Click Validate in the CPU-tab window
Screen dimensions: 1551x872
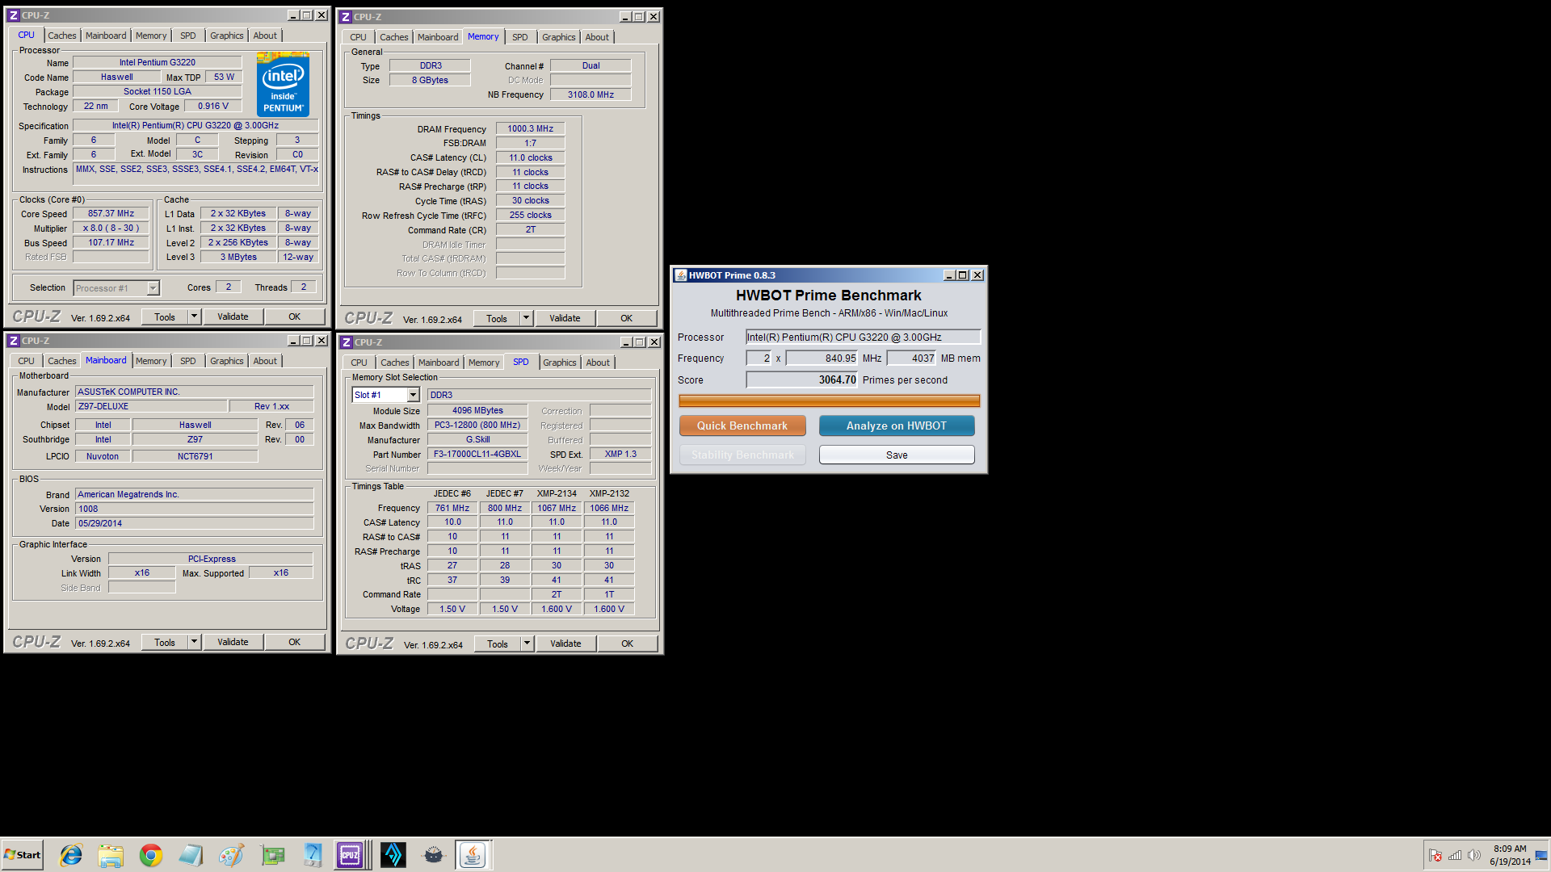(233, 317)
